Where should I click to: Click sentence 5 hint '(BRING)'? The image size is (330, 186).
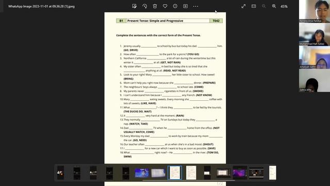coord(128,79)
